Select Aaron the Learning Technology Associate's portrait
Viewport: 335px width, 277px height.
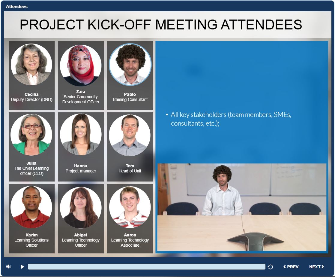(x=130, y=207)
